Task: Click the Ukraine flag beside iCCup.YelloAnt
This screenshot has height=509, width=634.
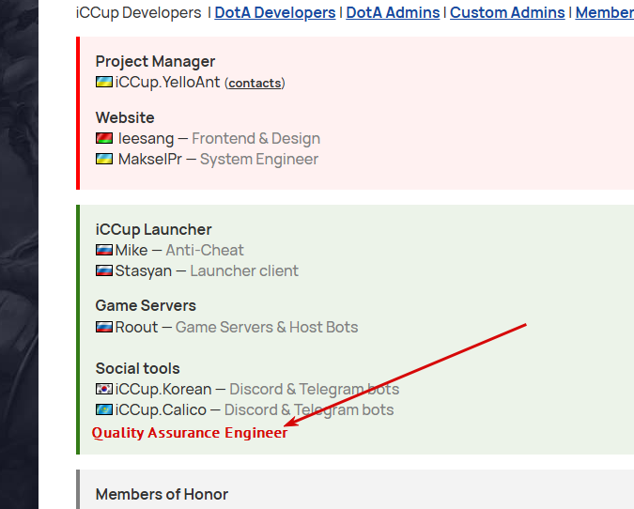Action: pyautogui.click(x=104, y=82)
